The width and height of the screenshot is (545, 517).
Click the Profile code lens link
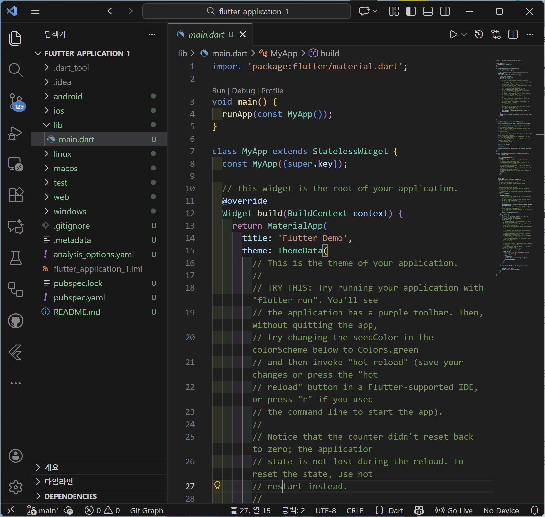(272, 91)
